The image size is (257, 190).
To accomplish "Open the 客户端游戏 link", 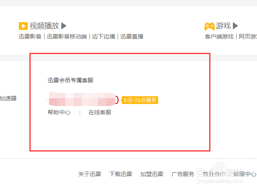I will pyautogui.click(x=219, y=36).
